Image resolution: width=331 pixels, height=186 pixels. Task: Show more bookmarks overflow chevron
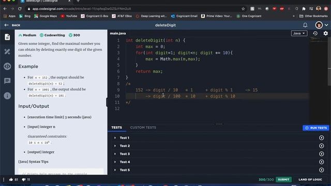click(x=294, y=16)
